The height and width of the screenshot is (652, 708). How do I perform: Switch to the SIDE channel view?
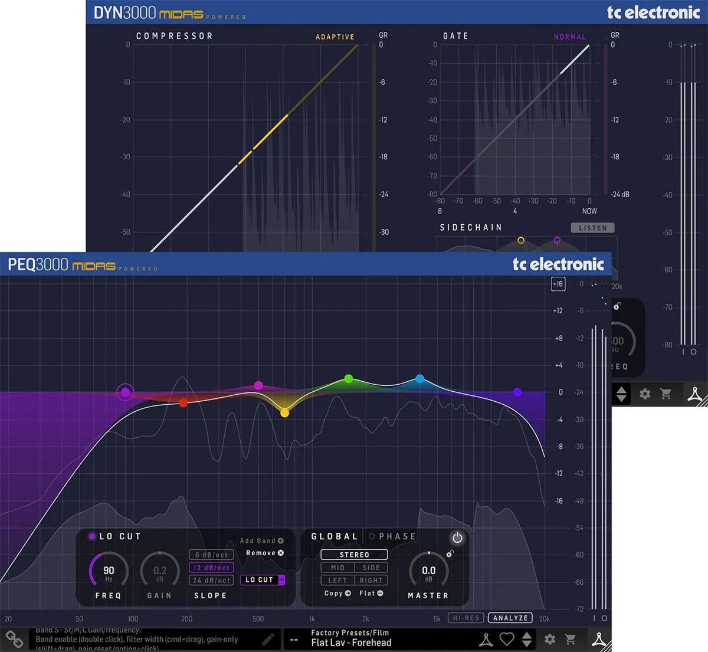[x=372, y=567]
